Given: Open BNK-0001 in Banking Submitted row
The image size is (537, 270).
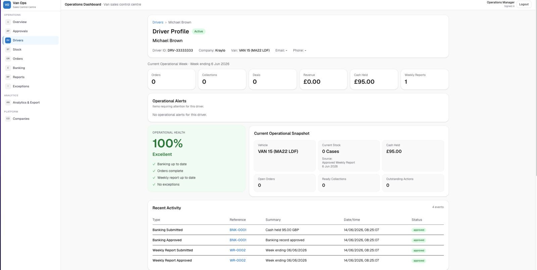Looking at the screenshot, I should click(x=238, y=230).
